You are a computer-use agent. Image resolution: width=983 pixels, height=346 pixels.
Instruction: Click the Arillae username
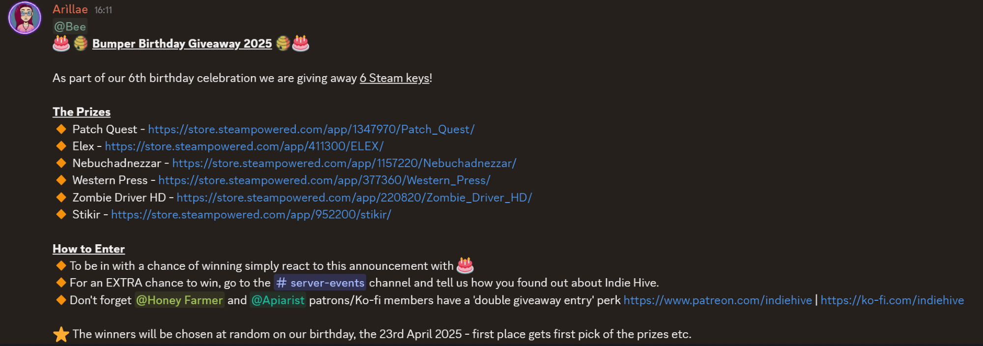70,9
